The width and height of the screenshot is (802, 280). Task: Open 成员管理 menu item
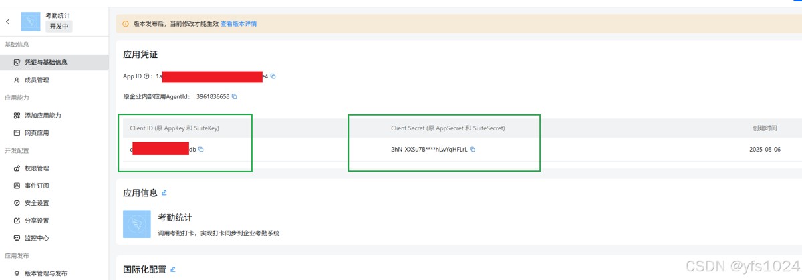[x=36, y=80]
